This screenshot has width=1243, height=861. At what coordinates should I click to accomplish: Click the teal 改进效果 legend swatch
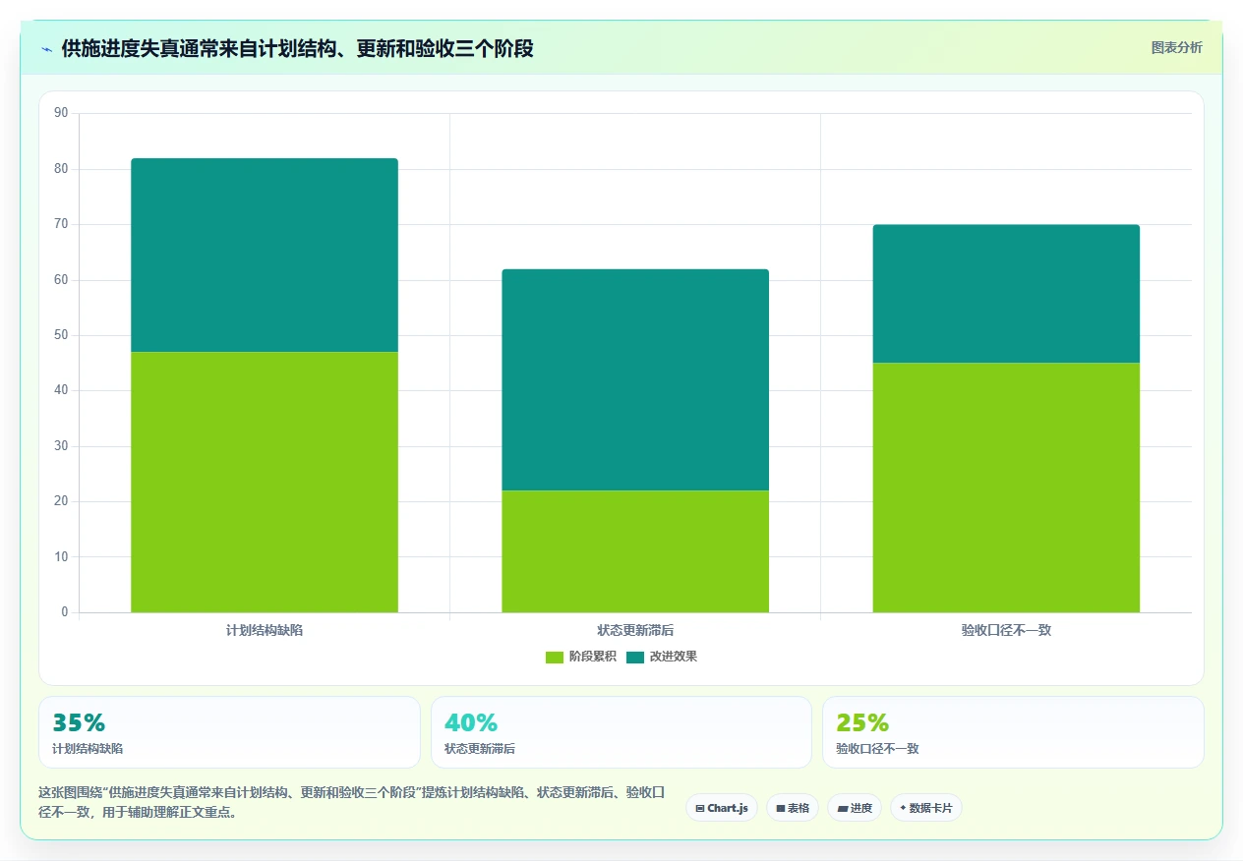click(x=635, y=657)
